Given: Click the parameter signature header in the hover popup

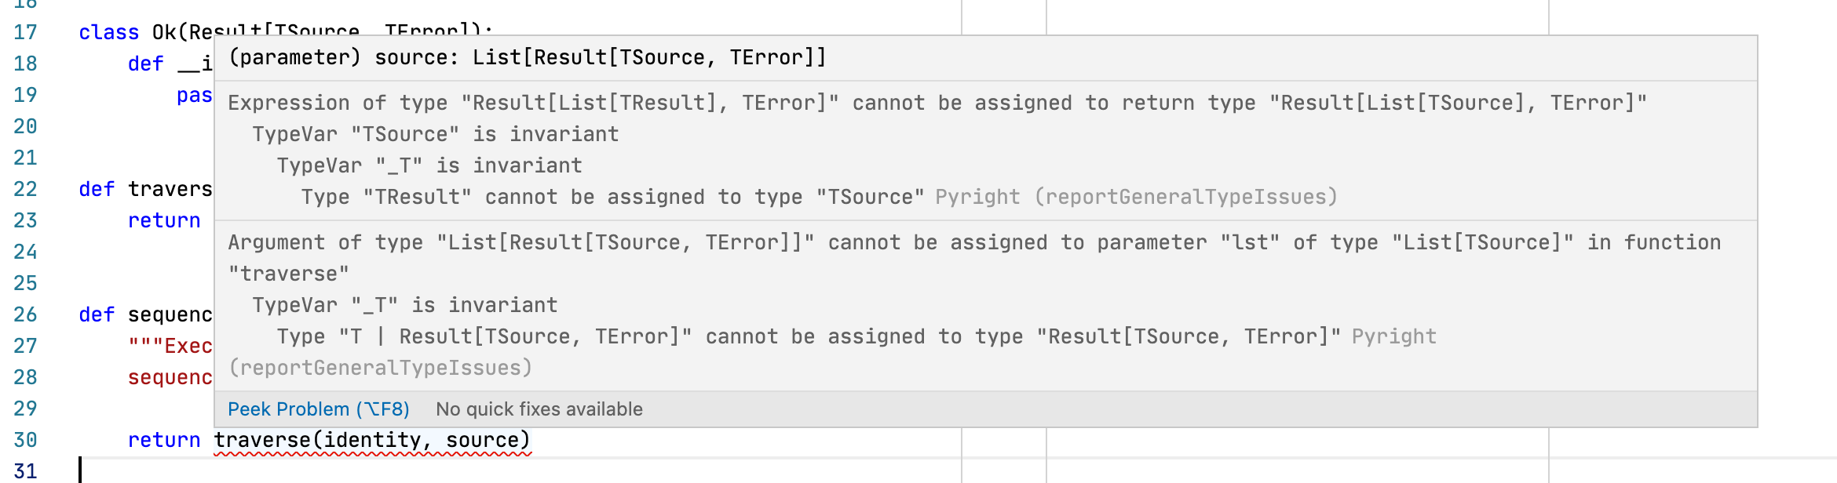Looking at the screenshot, I should (528, 56).
